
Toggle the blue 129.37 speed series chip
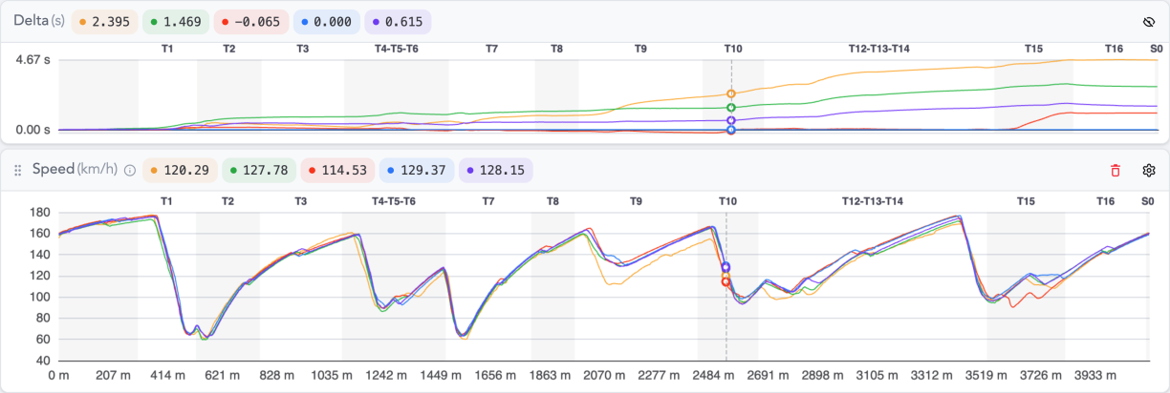coord(417,171)
